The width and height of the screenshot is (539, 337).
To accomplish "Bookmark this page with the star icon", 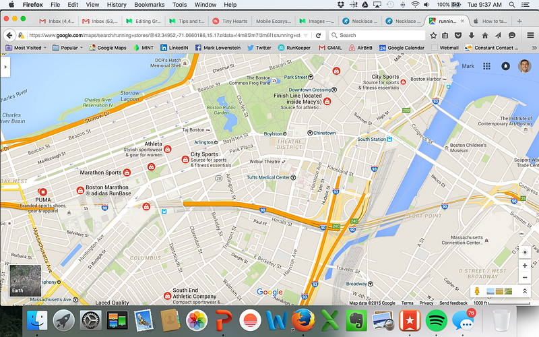I will [433, 35].
